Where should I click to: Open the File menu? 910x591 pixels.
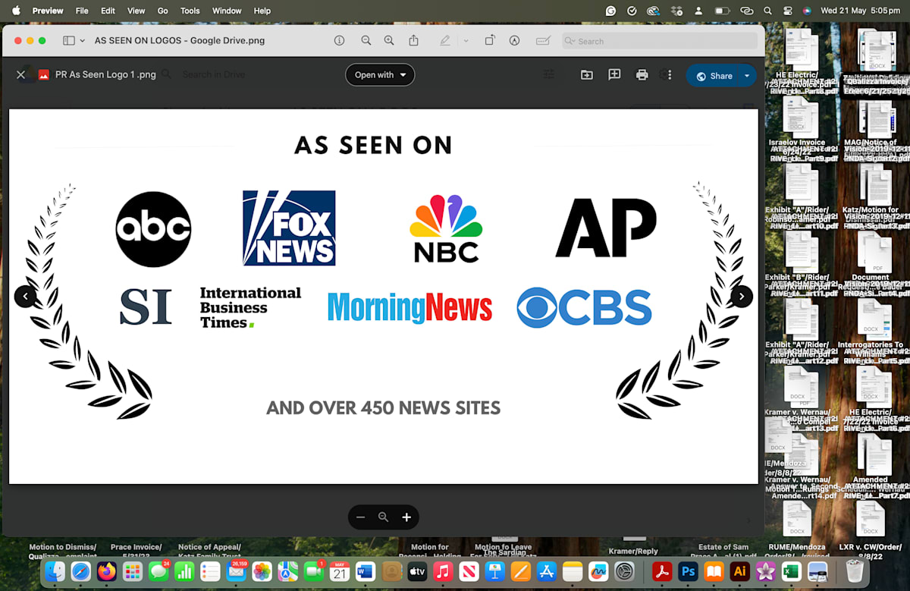(x=82, y=11)
